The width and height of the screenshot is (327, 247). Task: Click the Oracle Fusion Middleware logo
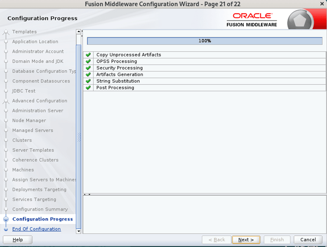(252, 20)
